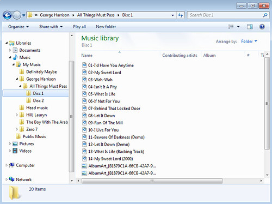Select All Things Must Pass breadcrumb
This screenshot has height=204, width=272.
tap(96, 15)
